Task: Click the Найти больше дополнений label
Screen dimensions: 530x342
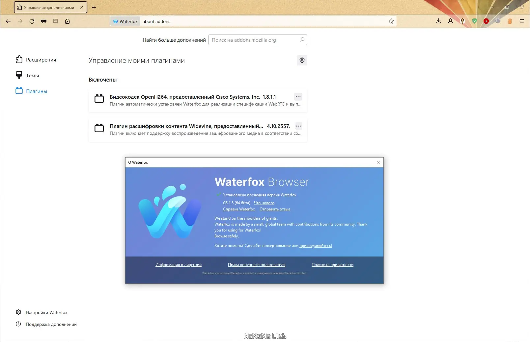Action: (174, 40)
